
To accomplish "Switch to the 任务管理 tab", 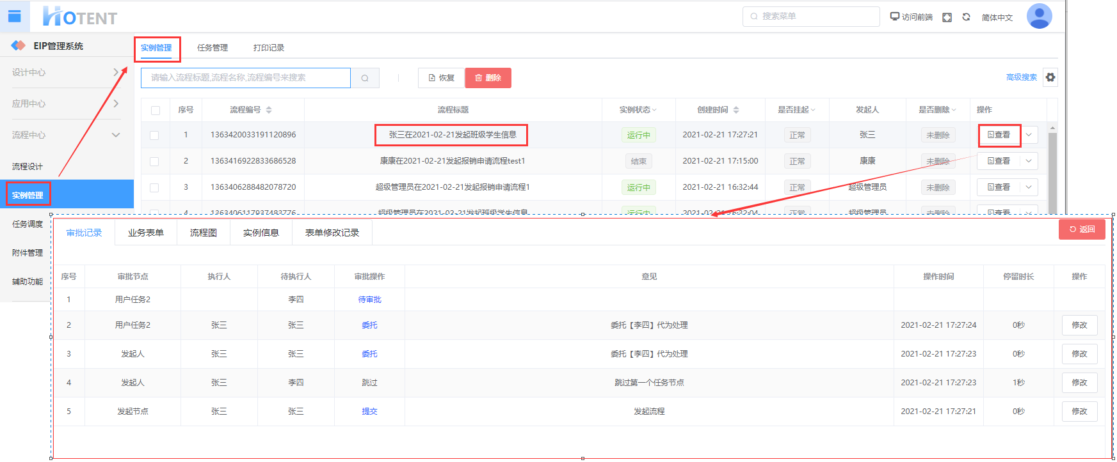I will [x=213, y=48].
